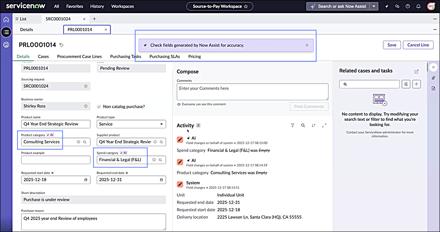Dismiss the Now Assist accuracy banner

click(307, 45)
